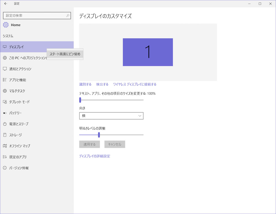The image size is (276, 214).
Task: Open オフライン マップ settings
Action: tap(37, 146)
